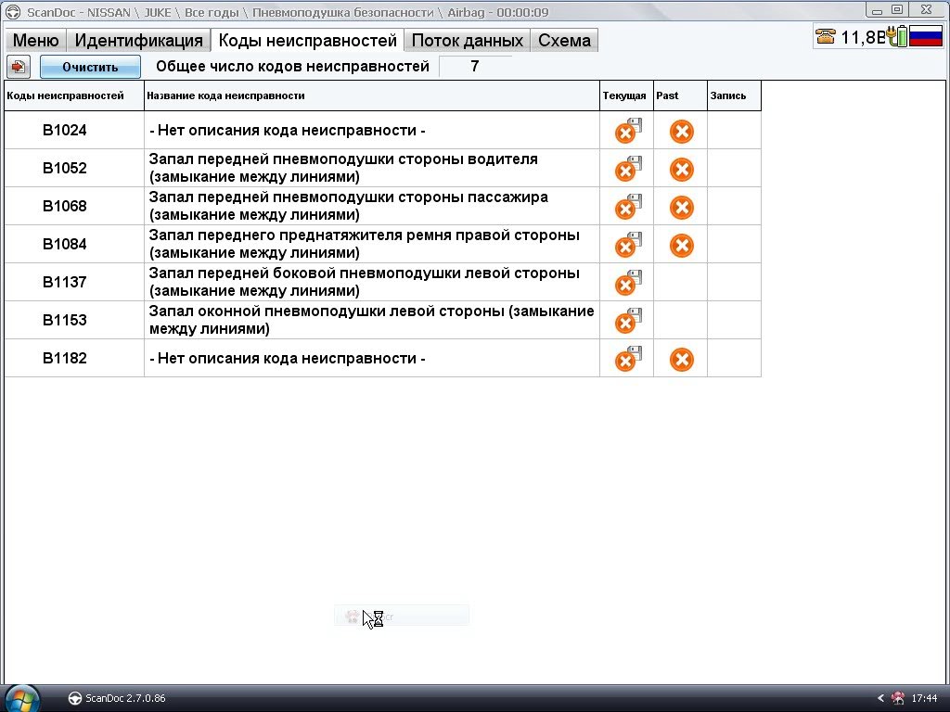Select fault code B1024 cell

[x=74, y=130]
